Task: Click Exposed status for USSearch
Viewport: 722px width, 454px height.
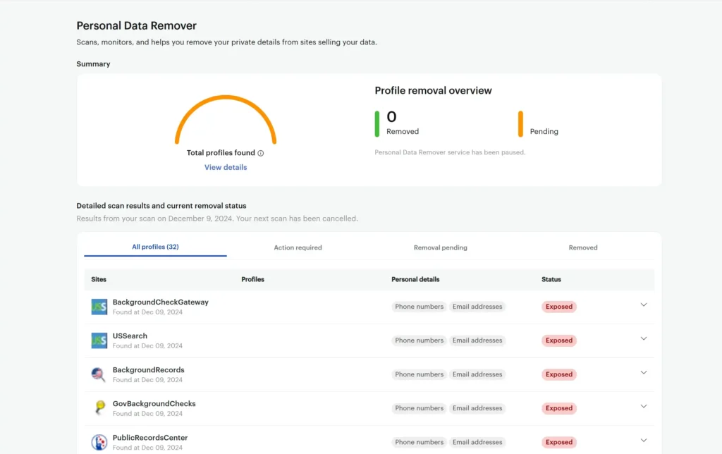Action: click(559, 340)
